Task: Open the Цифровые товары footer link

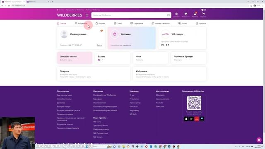Action: click(x=101, y=130)
